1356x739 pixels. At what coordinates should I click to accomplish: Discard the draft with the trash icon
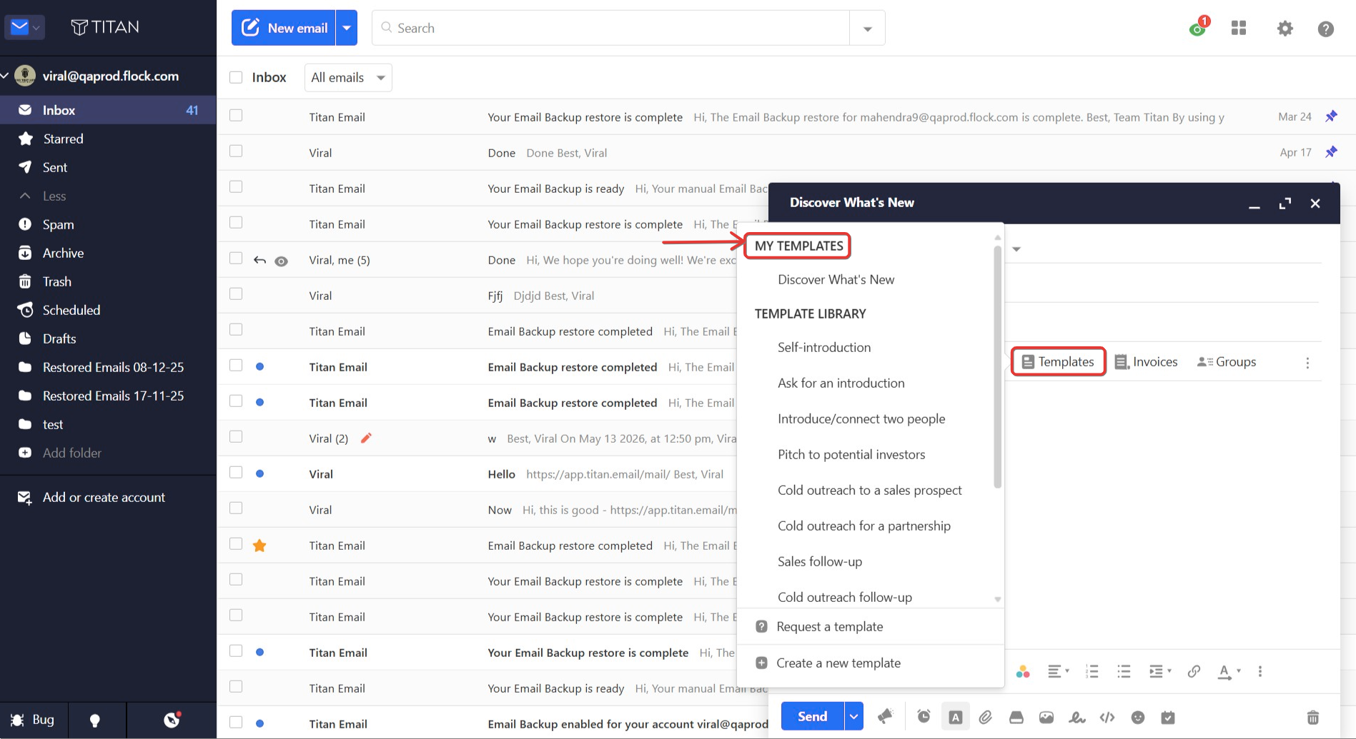point(1312,717)
